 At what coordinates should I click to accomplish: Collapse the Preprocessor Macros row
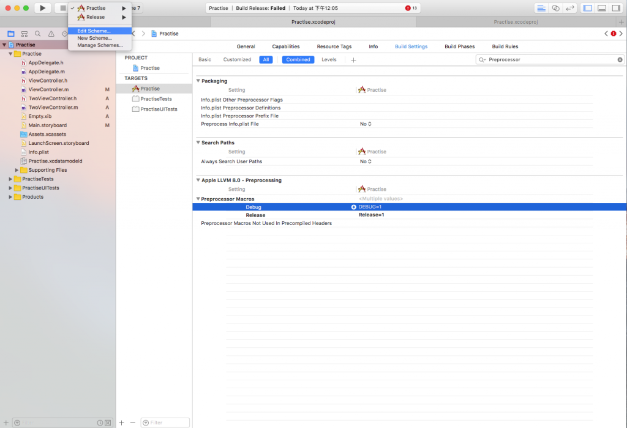(x=198, y=199)
